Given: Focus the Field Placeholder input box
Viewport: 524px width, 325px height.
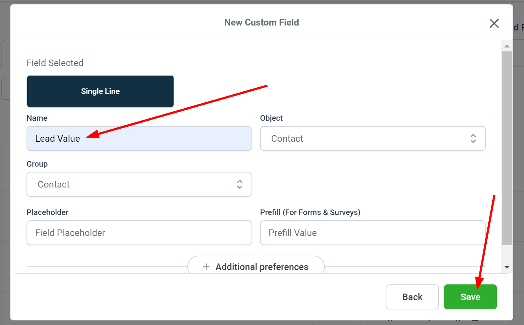Looking at the screenshot, I should [139, 233].
